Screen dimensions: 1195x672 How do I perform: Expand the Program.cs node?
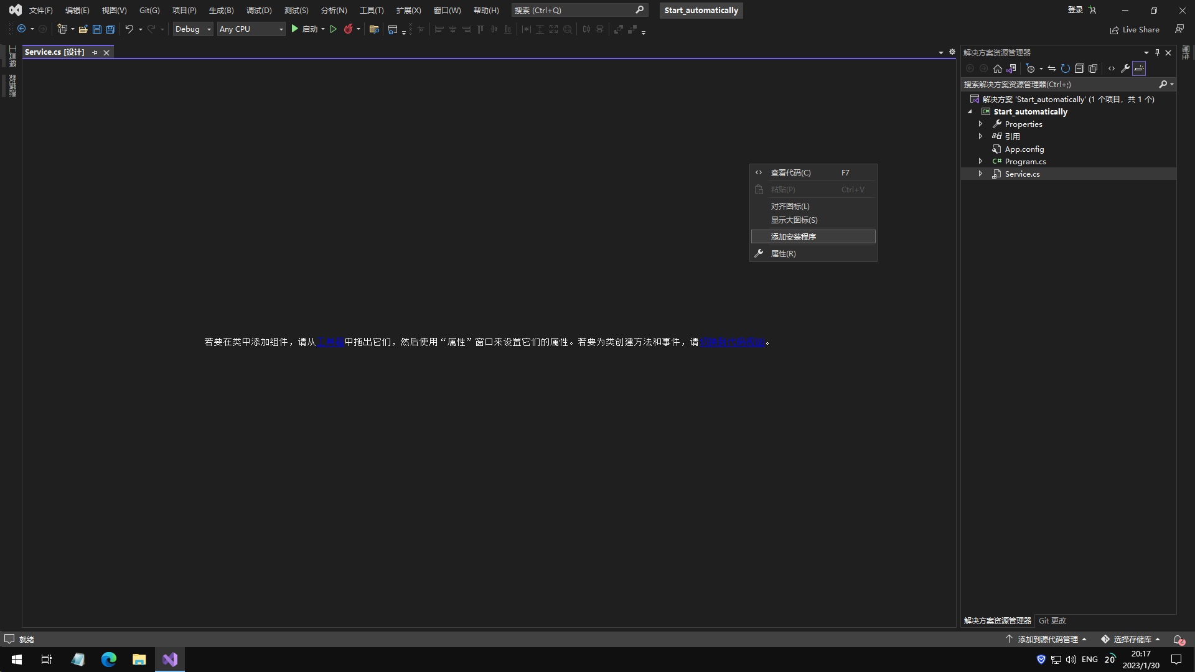(x=980, y=161)
